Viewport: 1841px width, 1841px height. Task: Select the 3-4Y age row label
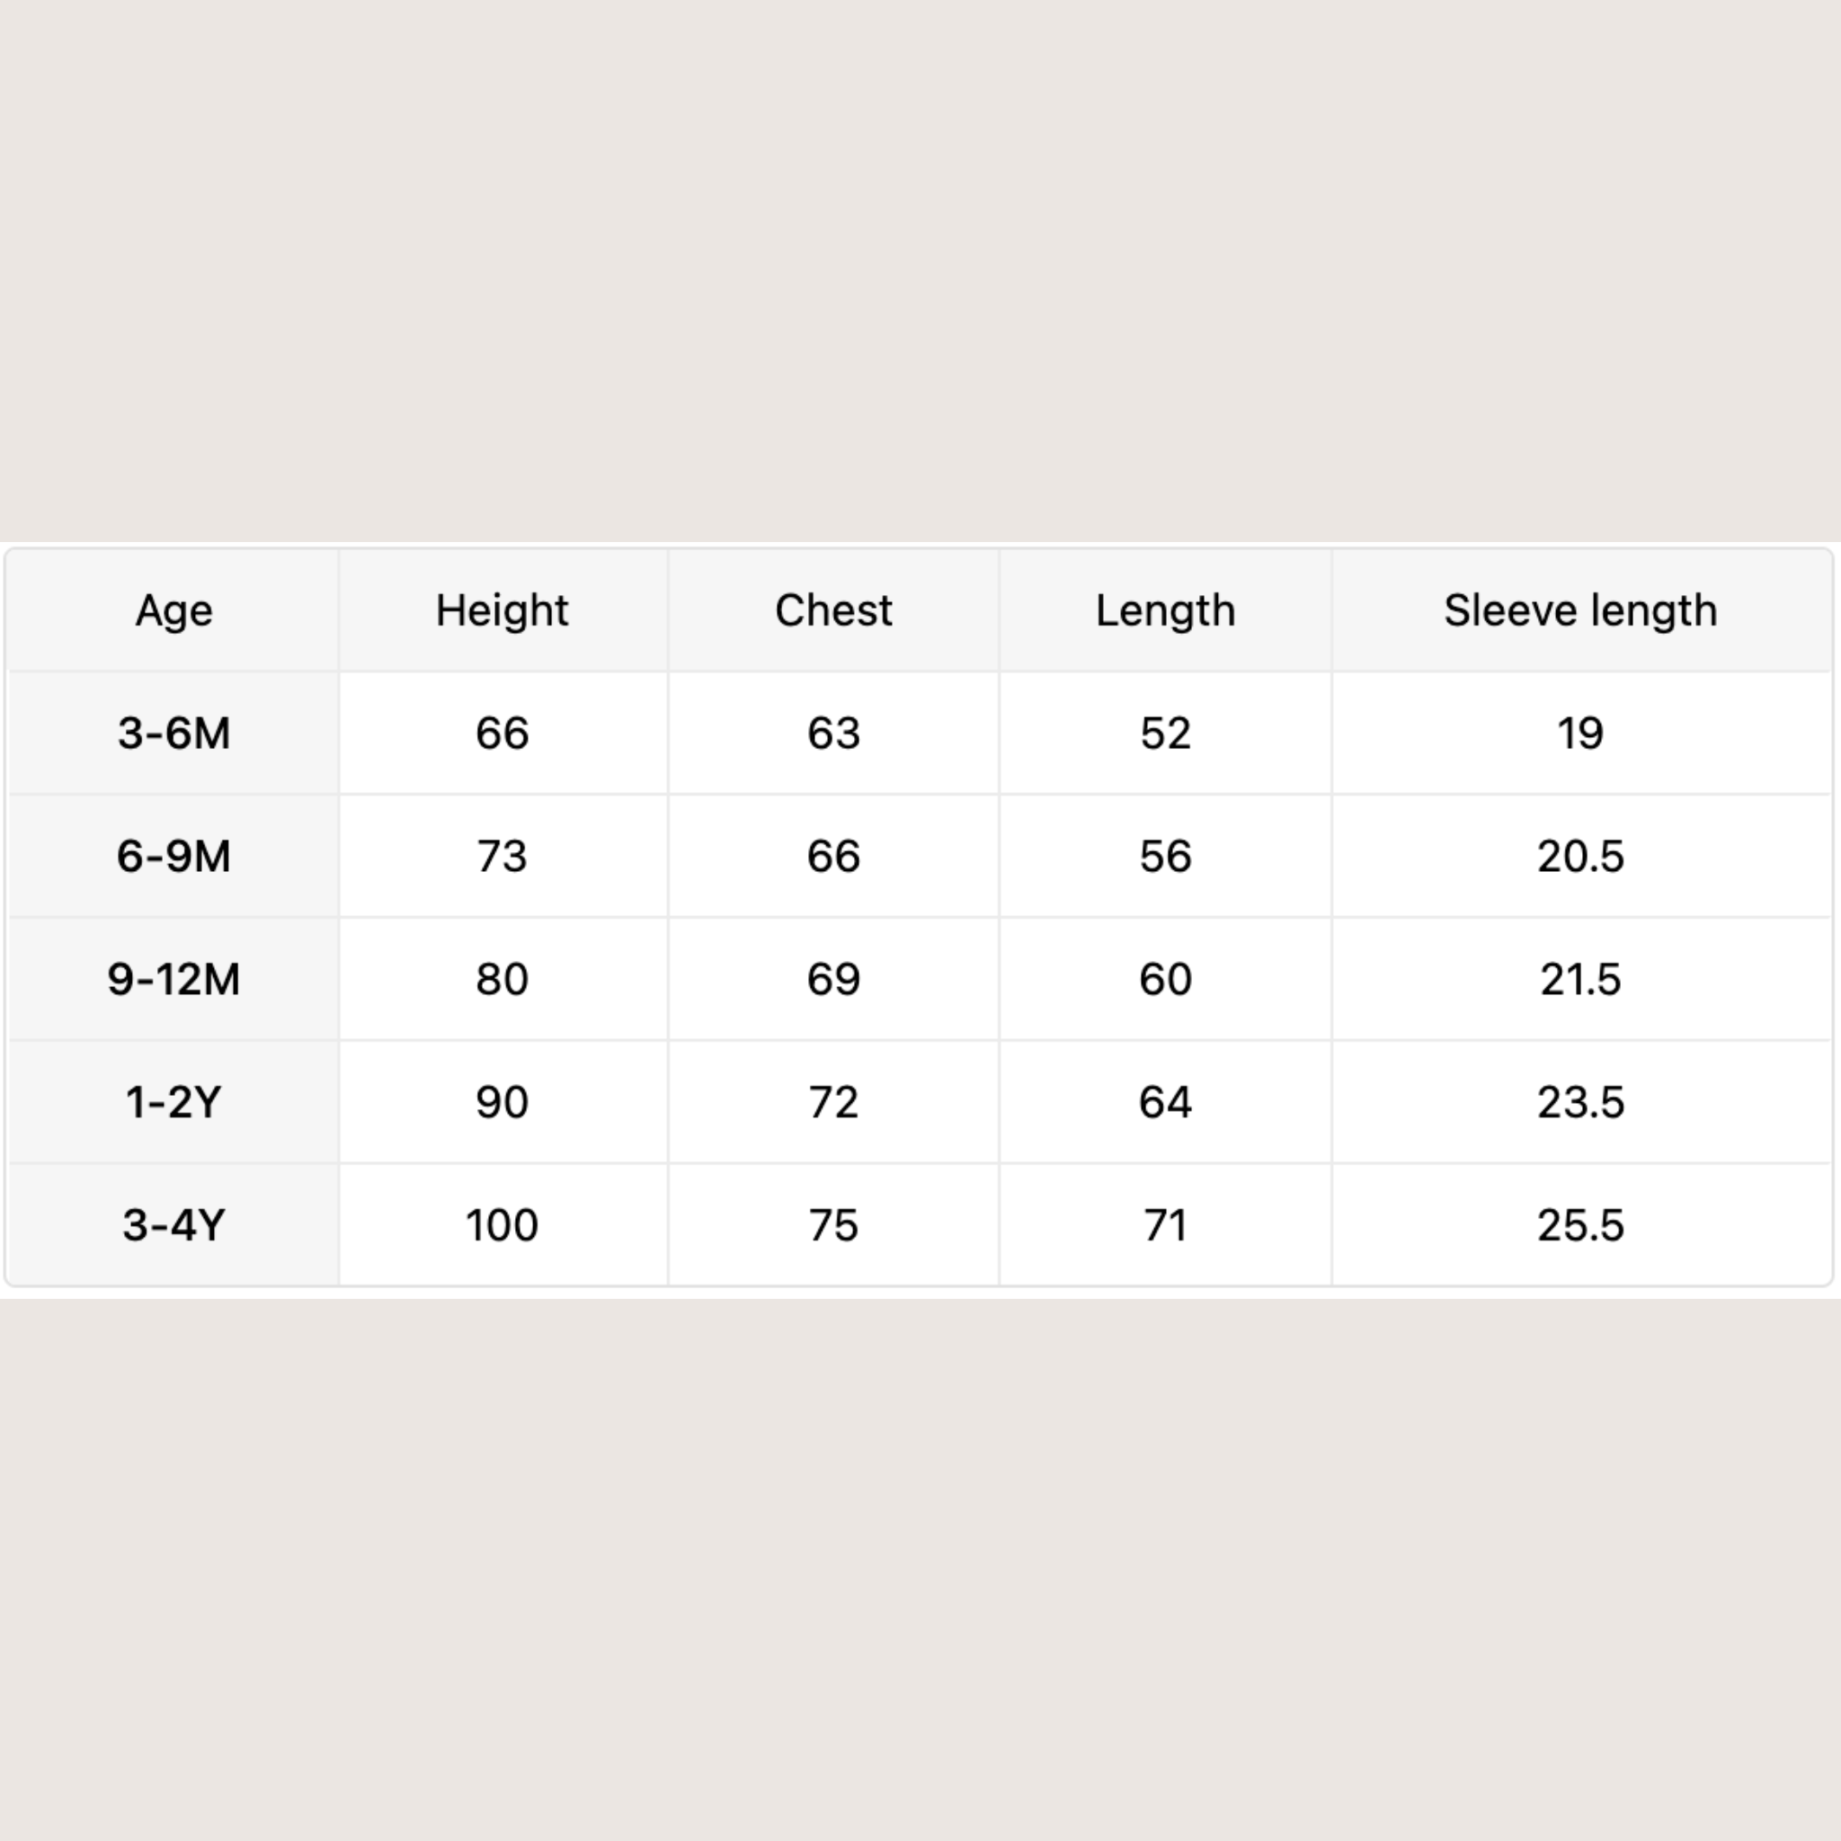[x=173, y=1225]
